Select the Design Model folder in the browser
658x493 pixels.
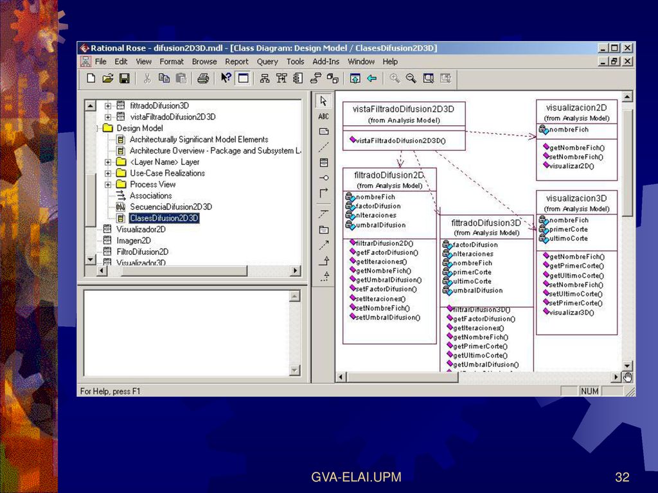[x=139, y=128]
